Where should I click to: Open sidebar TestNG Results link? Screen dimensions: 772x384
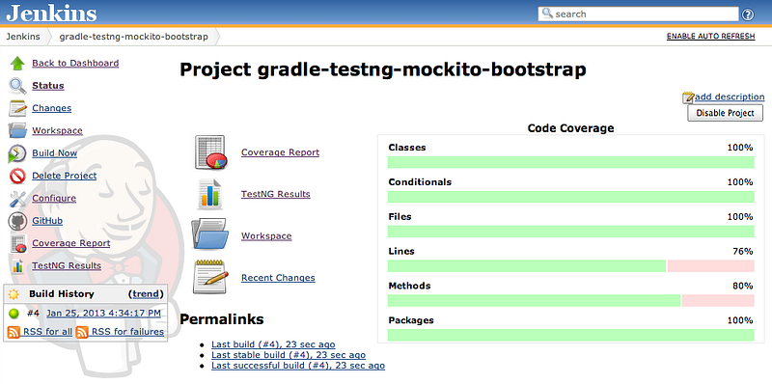[67, 266]
